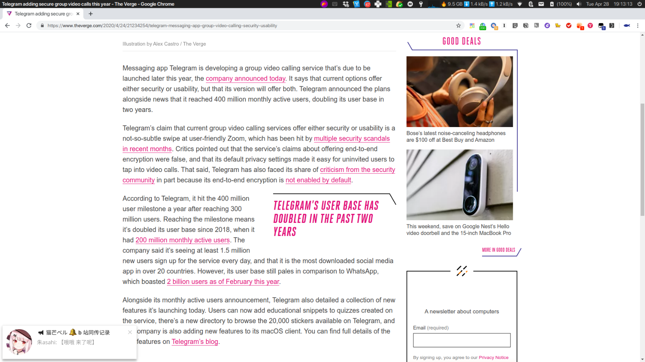Visit the Telegram's blog link

[195, 341]
